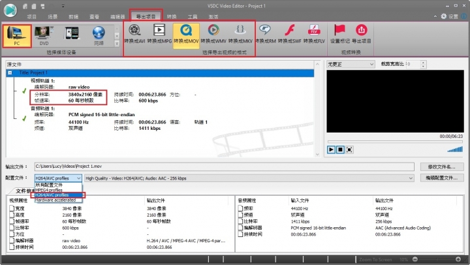
Task: Toggle fullscreen preview button
Action: click(349, 149)
